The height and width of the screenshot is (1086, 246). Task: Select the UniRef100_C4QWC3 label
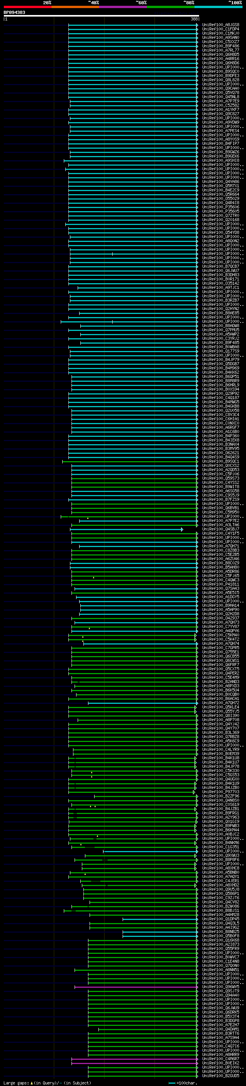click(221, 580)
